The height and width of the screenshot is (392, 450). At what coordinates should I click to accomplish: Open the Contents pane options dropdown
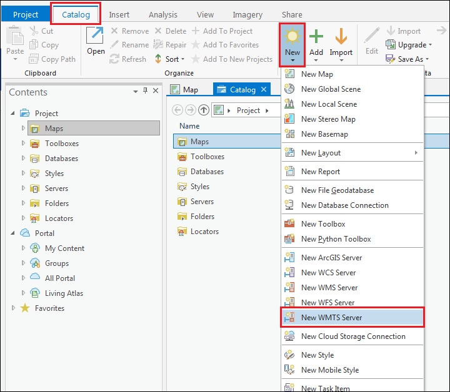point(136,91)
